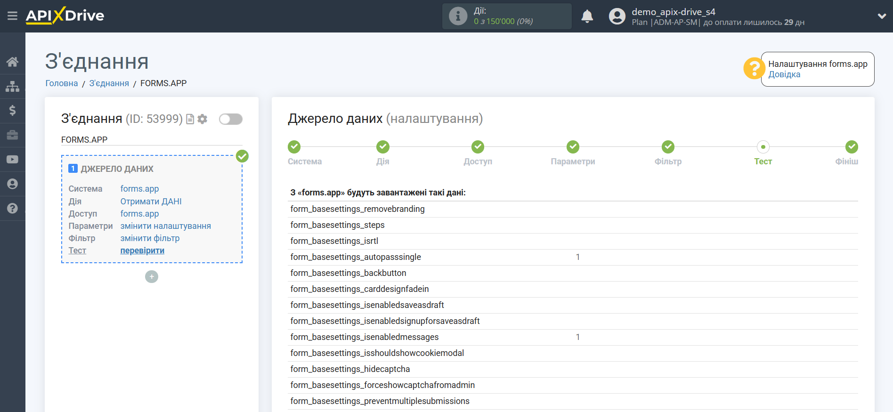This screenshot has width=893, height=412.
Task: Open the notifications bell
Action: click(587, 16)
